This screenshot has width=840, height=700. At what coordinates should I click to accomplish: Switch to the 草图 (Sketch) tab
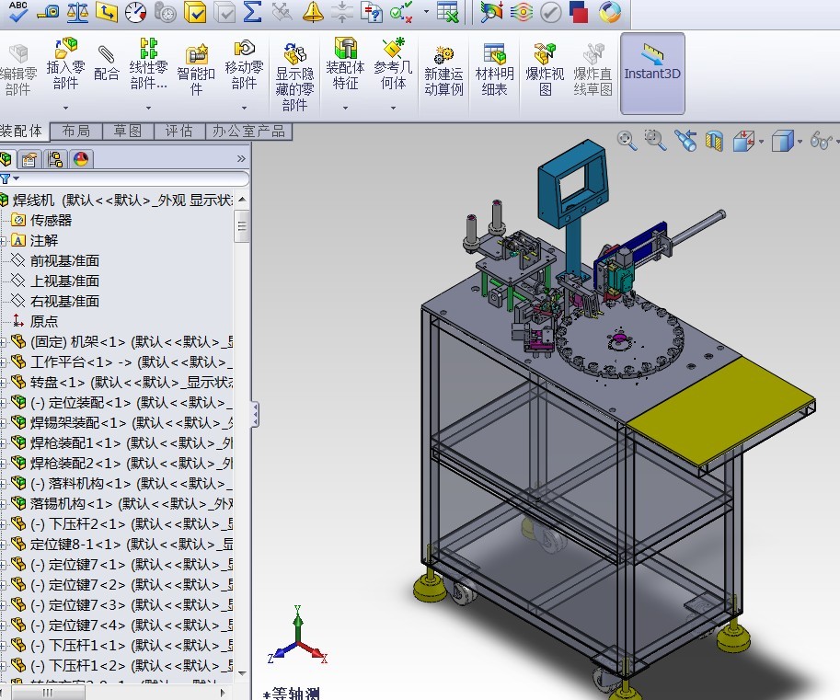point(128,131)
